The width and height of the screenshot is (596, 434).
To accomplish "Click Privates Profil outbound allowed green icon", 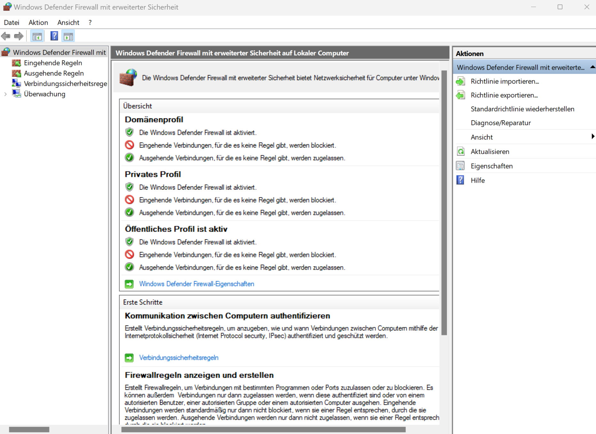I will (x=129, y=212).
